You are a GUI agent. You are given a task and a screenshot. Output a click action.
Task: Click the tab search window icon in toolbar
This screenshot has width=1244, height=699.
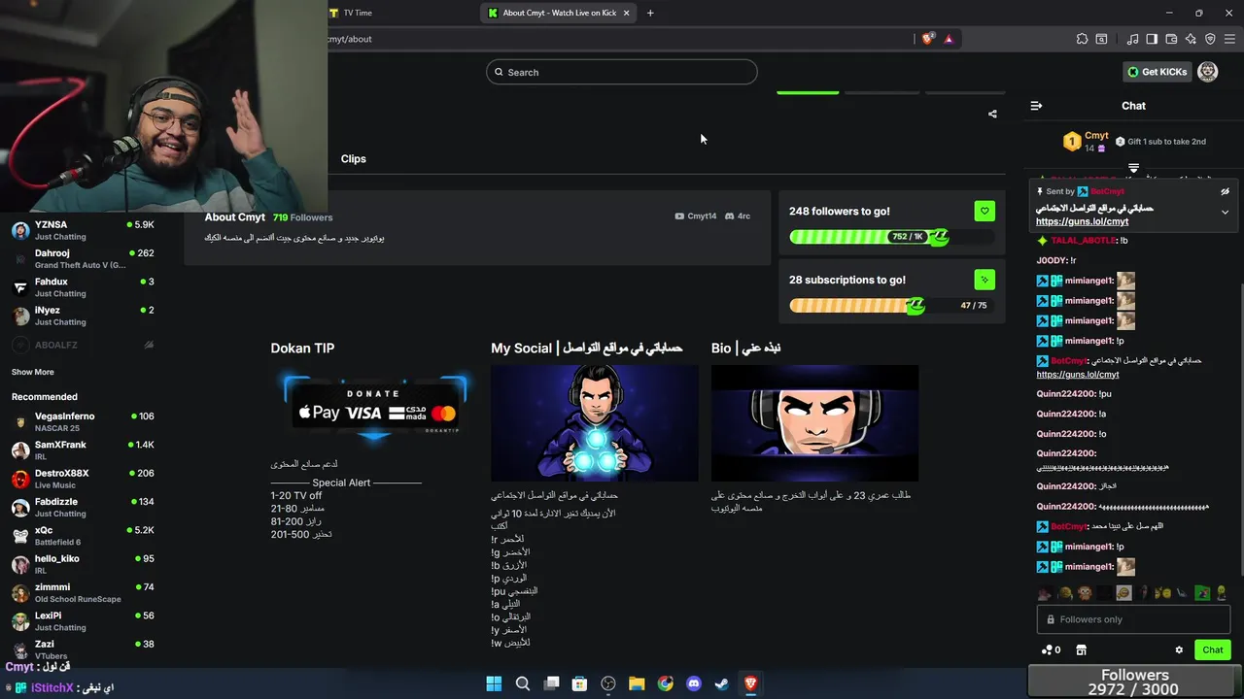point(1101,39)
